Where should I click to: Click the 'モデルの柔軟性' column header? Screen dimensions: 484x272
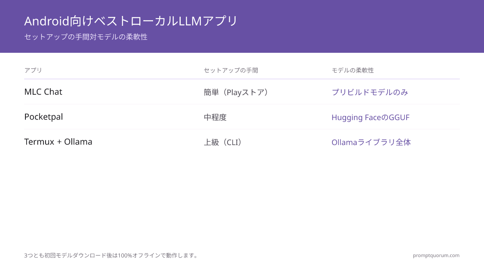(353, 70)
